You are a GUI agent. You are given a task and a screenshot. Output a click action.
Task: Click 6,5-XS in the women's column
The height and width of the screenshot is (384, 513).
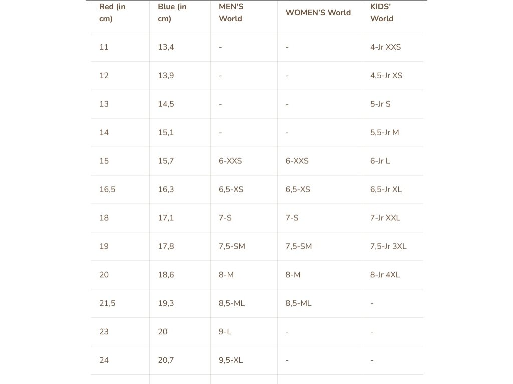pos(298,190)
